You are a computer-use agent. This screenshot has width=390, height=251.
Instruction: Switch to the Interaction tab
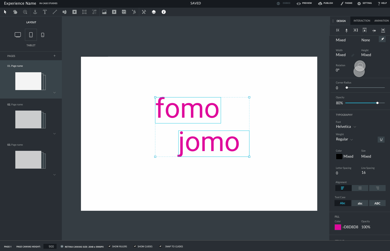[362, 21]
